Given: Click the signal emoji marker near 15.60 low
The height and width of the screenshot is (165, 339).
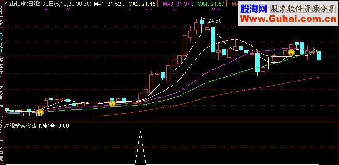Looking at the screenshot, I should (x=40, y=112).
